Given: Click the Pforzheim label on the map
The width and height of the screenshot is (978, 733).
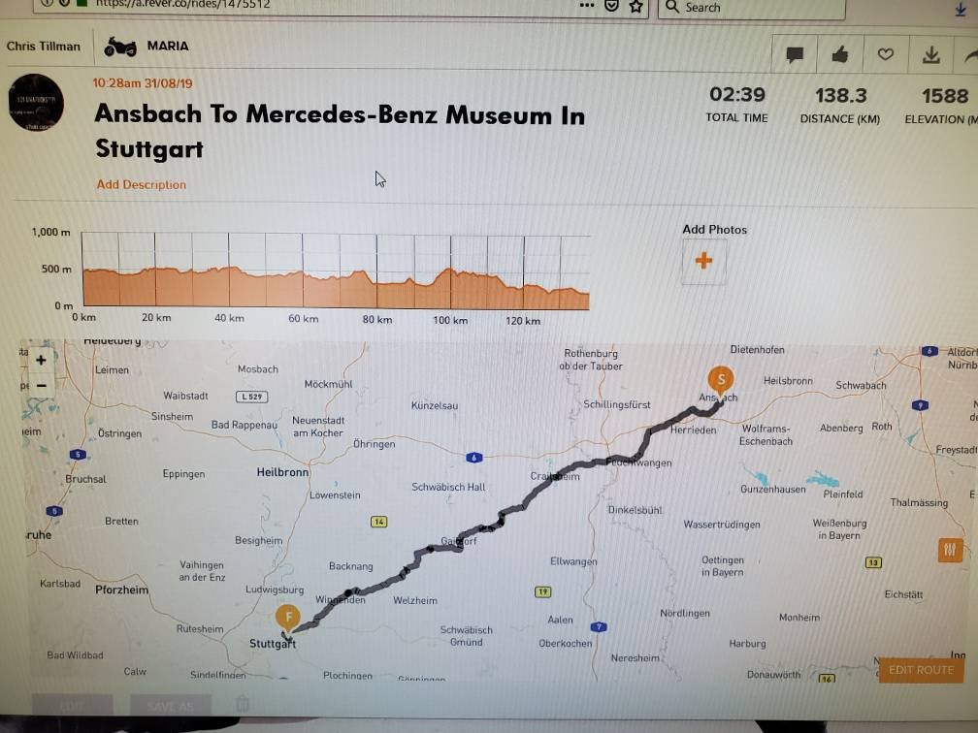Looking at the screenshot, I should coord(121,590).
